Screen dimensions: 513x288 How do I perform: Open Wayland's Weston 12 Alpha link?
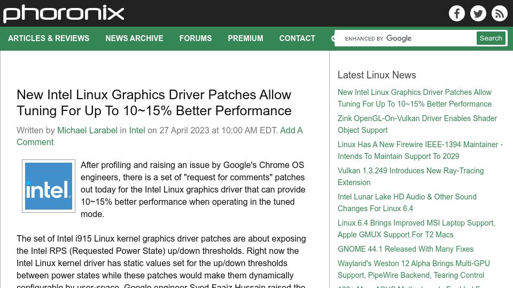tap(414, 269)
